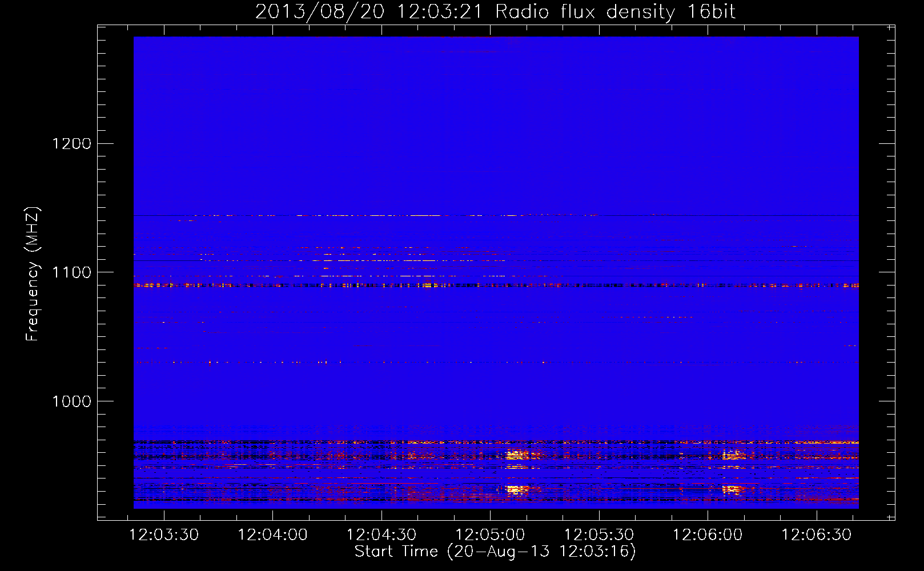The height and width of the screenshot is (571, 924).
Task: Click the 12:04:00 time tick label
Action: (272, 535)
